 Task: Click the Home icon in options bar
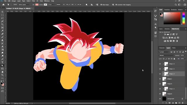(3, 5)
